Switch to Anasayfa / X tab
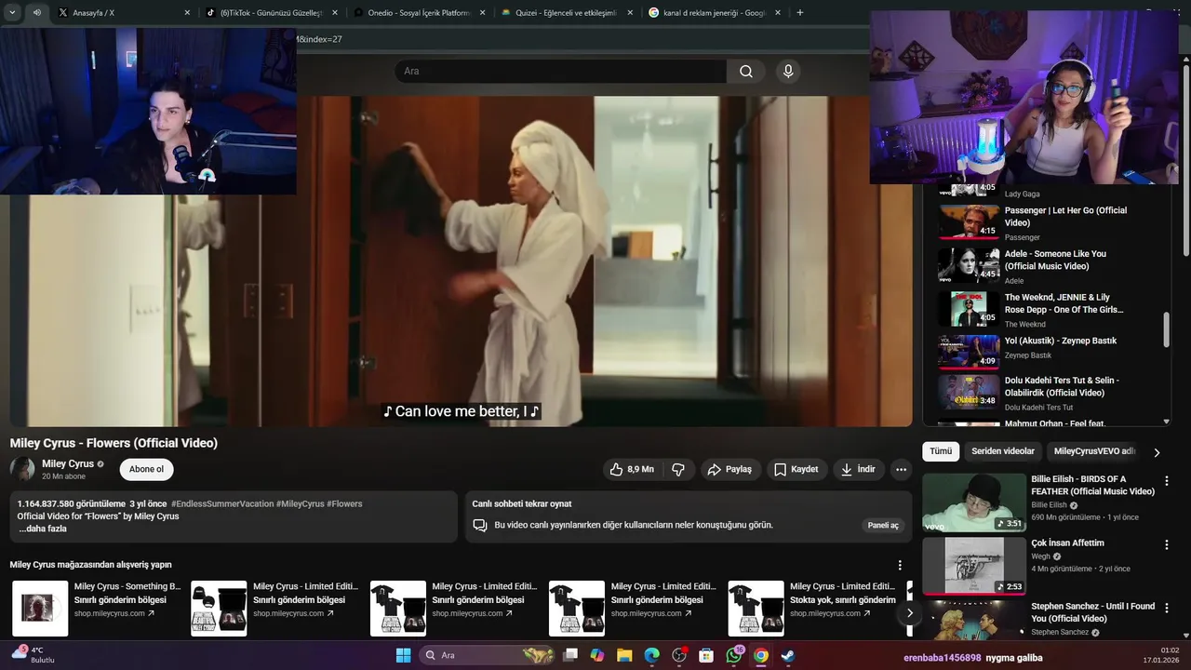 point(121,13)
